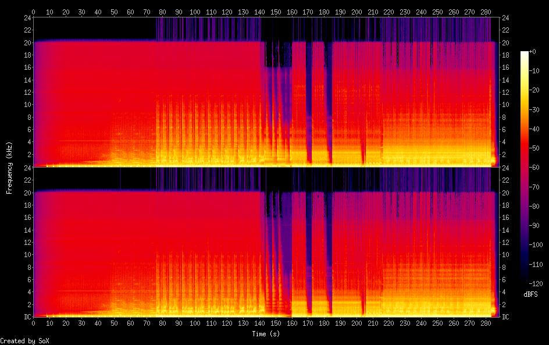Select the "-20" color scale value
The image size is (549, 345).
tap(534, 90)
